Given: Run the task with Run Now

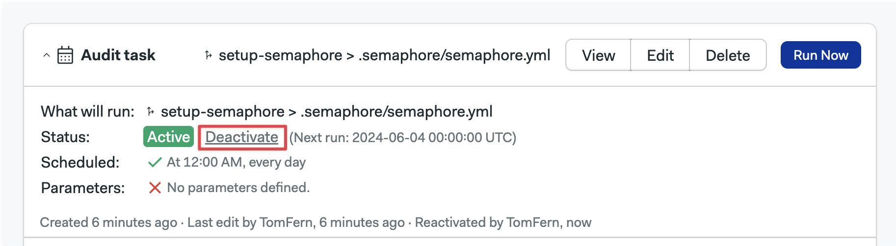Looking at the screenshot, I should (820, 55).
